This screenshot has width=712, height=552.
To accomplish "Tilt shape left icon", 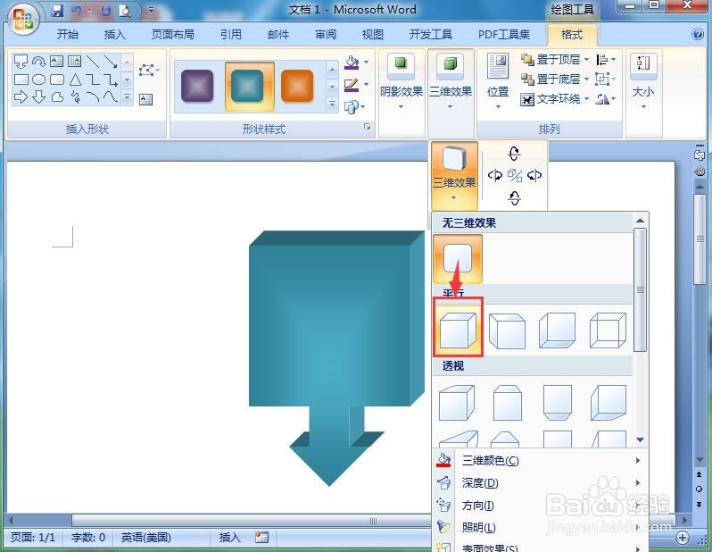I will 494,175.
